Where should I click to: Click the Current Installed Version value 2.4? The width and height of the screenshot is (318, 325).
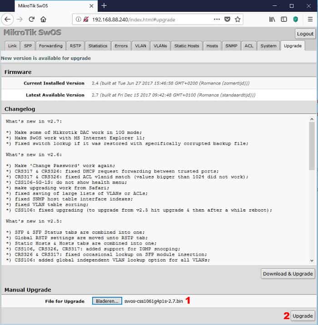170,83
